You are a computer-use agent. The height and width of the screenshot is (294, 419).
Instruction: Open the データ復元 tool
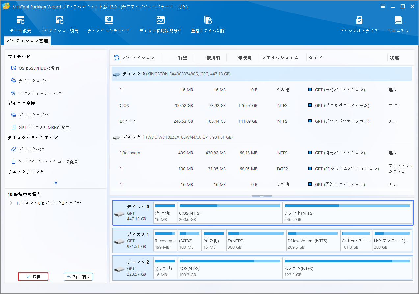click(x=20, y=24)
